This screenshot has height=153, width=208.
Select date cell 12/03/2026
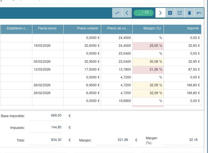[x=48, y=69]
